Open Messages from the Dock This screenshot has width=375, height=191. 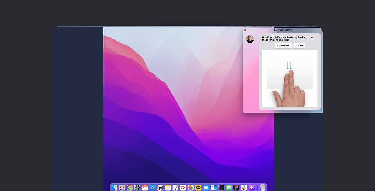pyautogui.click(x=229, y=187)
